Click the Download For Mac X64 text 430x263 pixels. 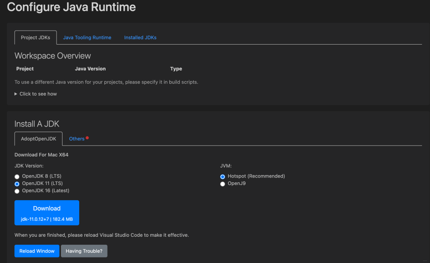[x=41, y=155]
